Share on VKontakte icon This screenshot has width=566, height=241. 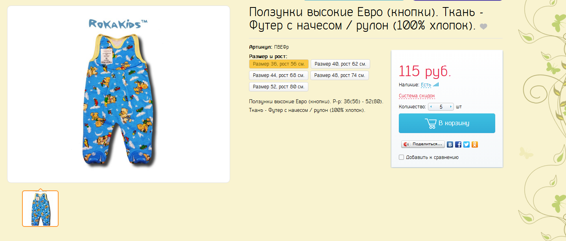coord(450,144)
